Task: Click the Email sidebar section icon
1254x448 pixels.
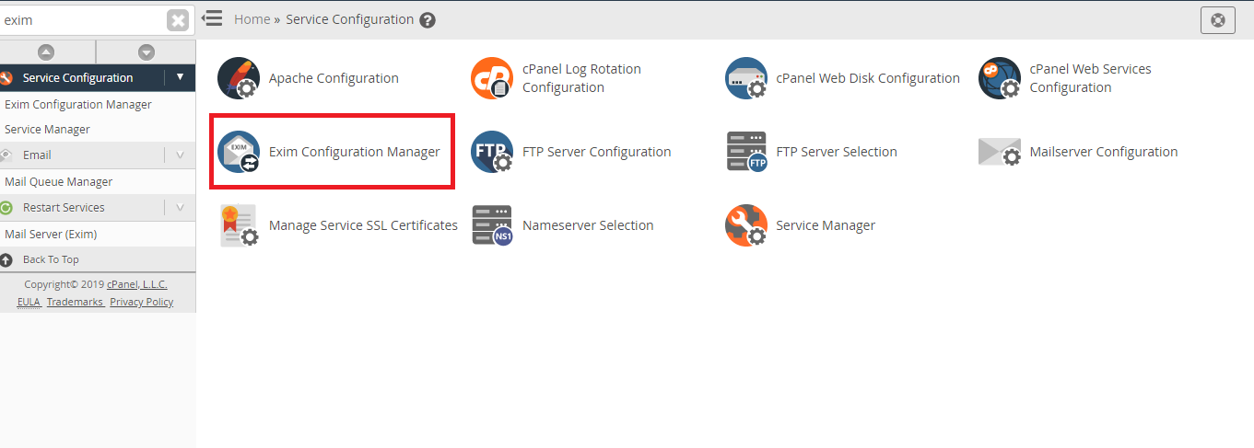Action: pos(6,155)
